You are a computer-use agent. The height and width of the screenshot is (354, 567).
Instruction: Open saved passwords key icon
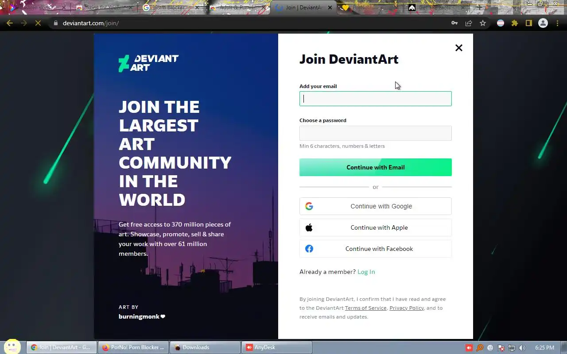tap(454, 23)
